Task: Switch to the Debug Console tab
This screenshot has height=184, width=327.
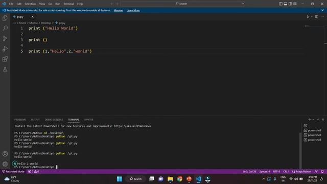Action: [54, 120]
